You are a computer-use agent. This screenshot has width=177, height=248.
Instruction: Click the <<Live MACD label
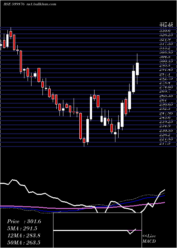click(x=149, y=238)
